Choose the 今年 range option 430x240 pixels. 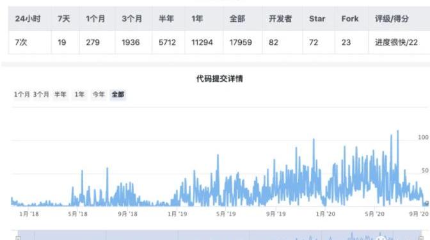tap(99, 95)
